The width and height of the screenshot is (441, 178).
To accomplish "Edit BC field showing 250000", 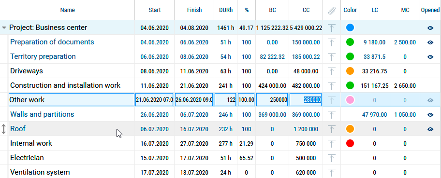I will coord(272,100).
